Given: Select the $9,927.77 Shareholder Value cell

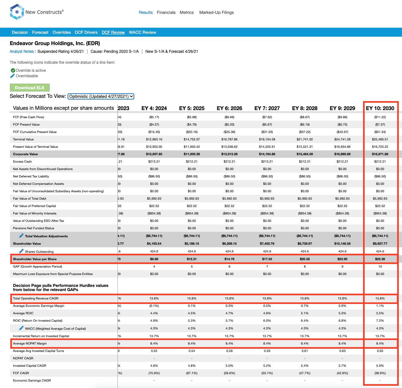Looking at the screenshot, I should (x=380, y=244).
